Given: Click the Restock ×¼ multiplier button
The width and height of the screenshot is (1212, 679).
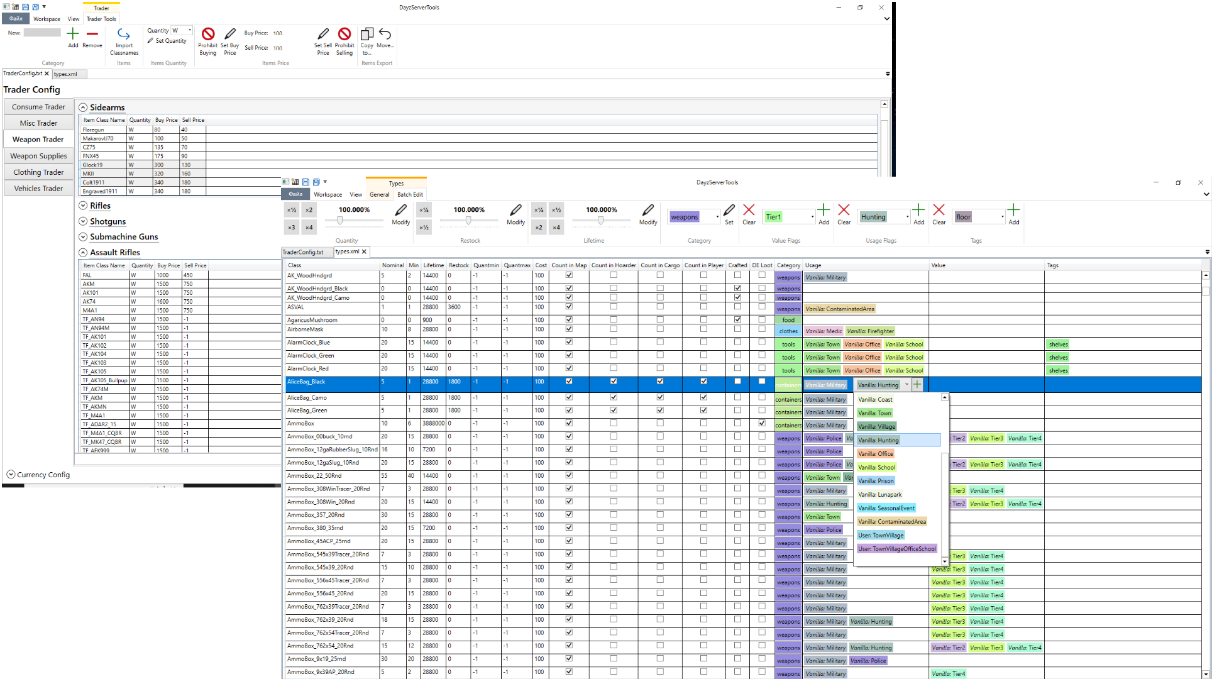Looking at the screenshot, I should [424, 210].
